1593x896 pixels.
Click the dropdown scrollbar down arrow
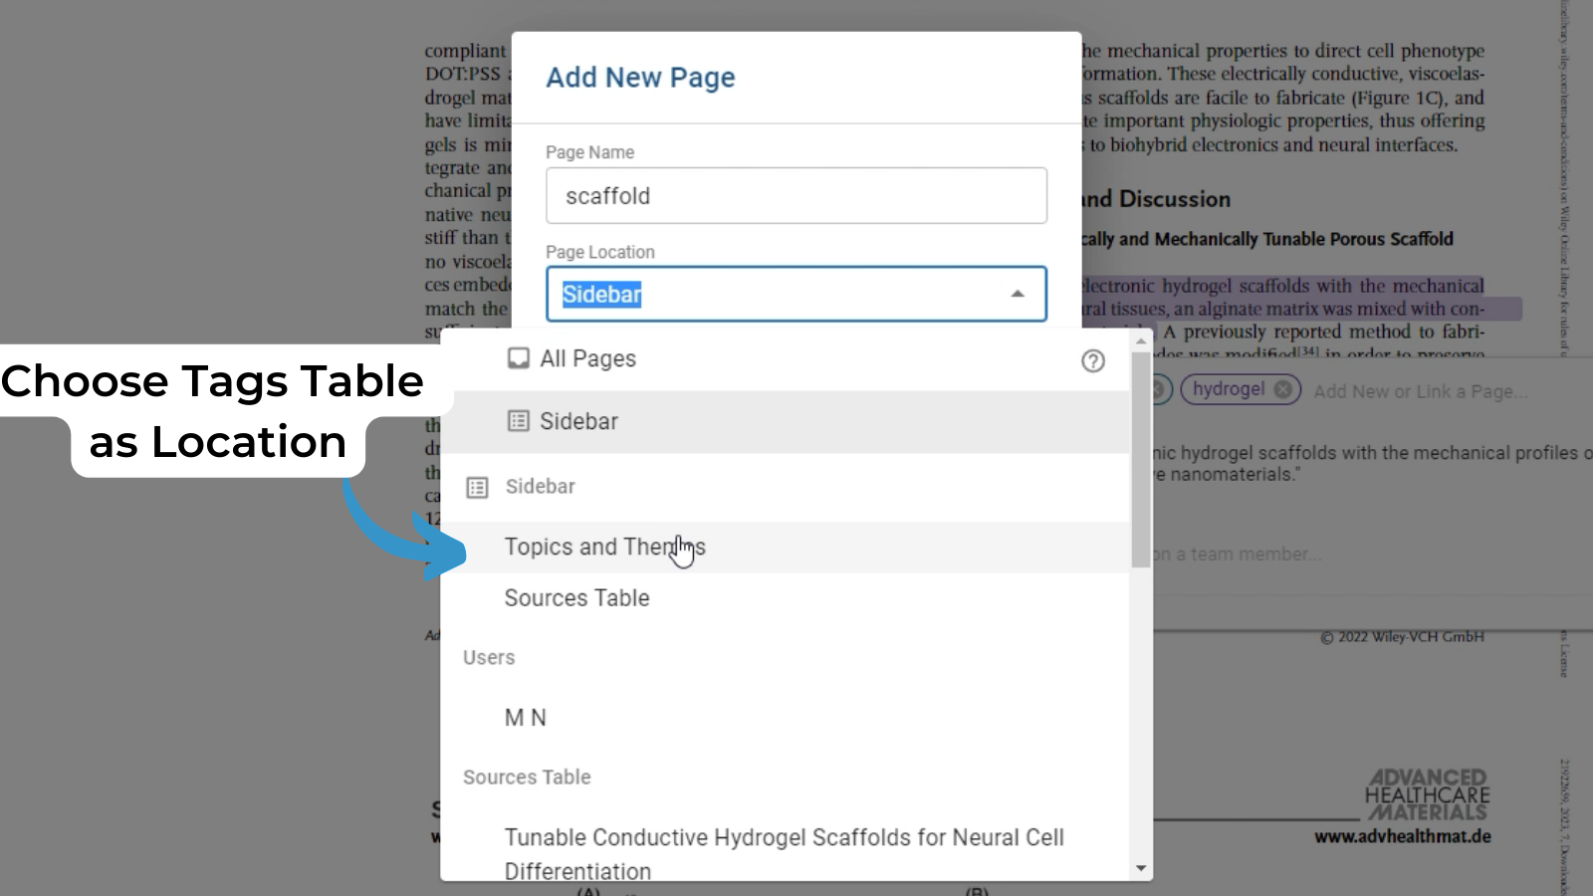(x=1141, y=868)
